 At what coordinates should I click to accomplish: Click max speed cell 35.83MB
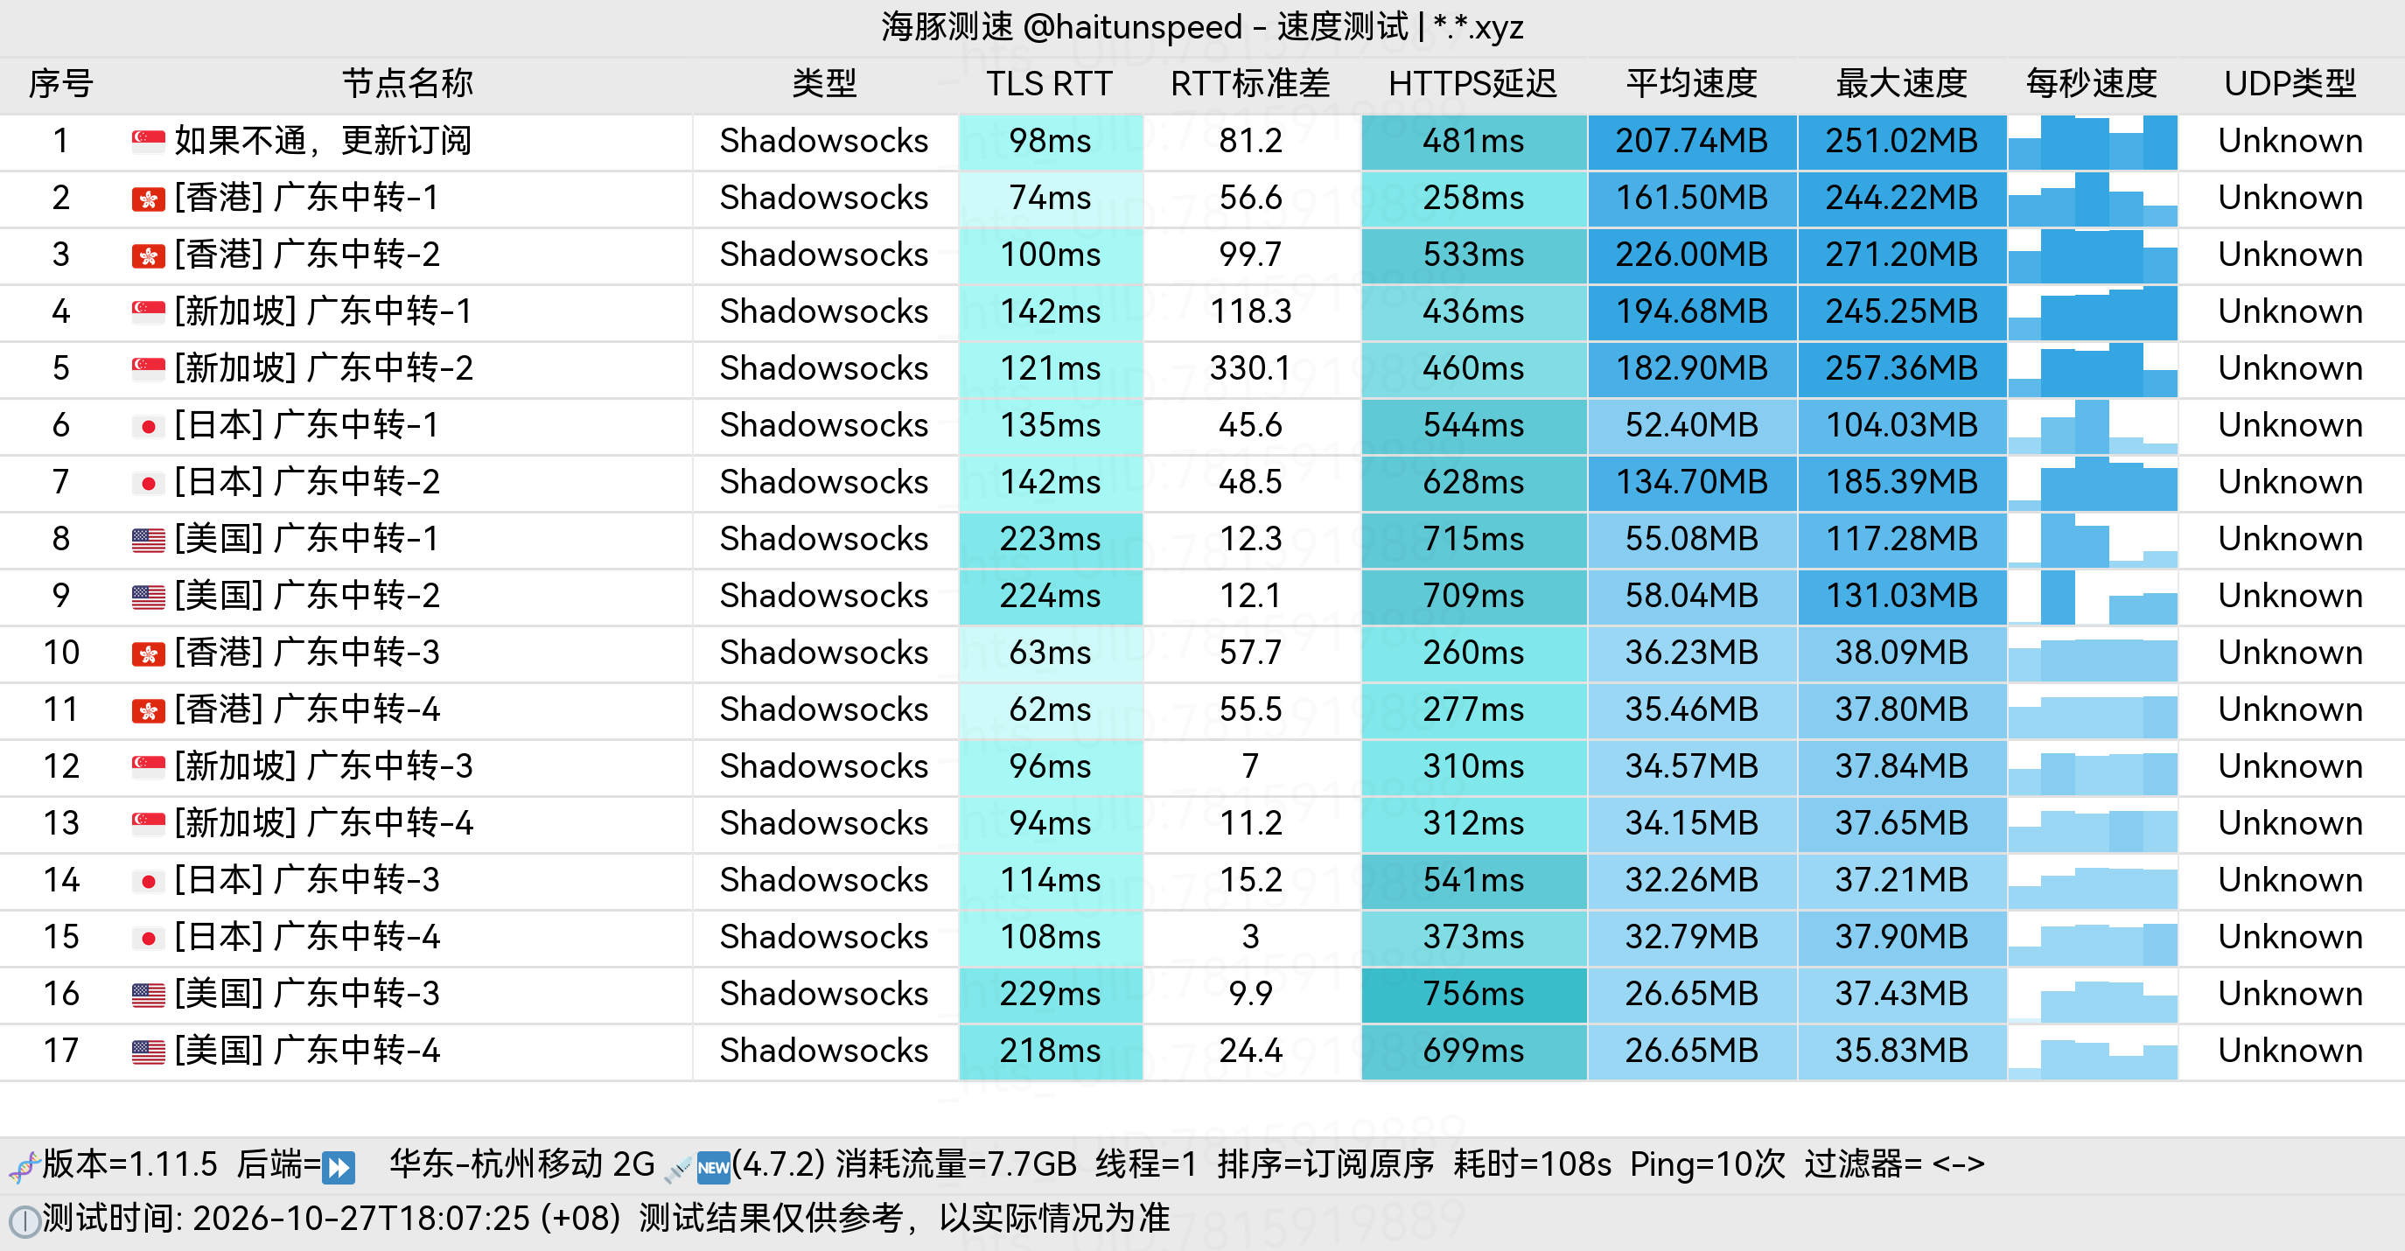coord(1902,1052)
